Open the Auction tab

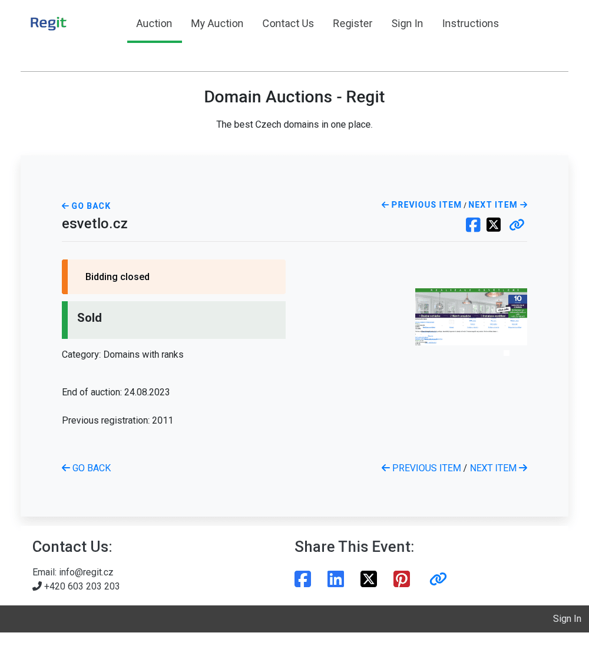tap(154, 24)
